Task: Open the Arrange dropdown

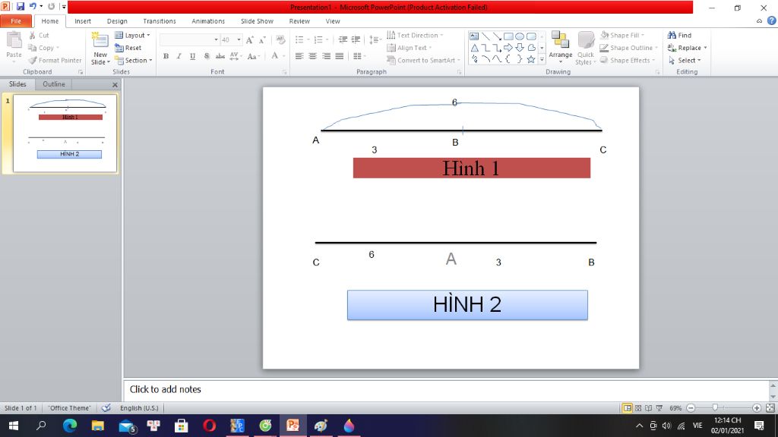Action: pos(560,48)
